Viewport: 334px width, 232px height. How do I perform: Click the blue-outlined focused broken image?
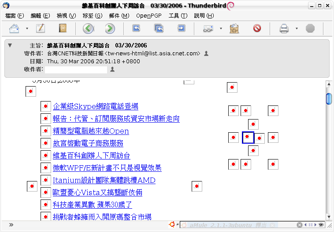tap(248, 137)
